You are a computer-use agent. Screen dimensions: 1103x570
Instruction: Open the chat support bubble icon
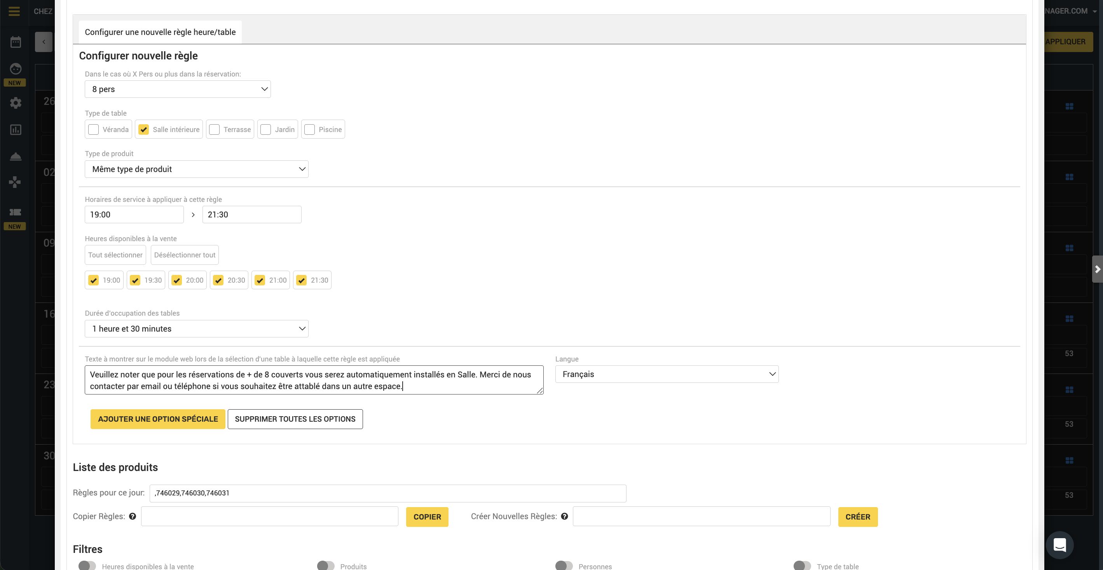1059,545
